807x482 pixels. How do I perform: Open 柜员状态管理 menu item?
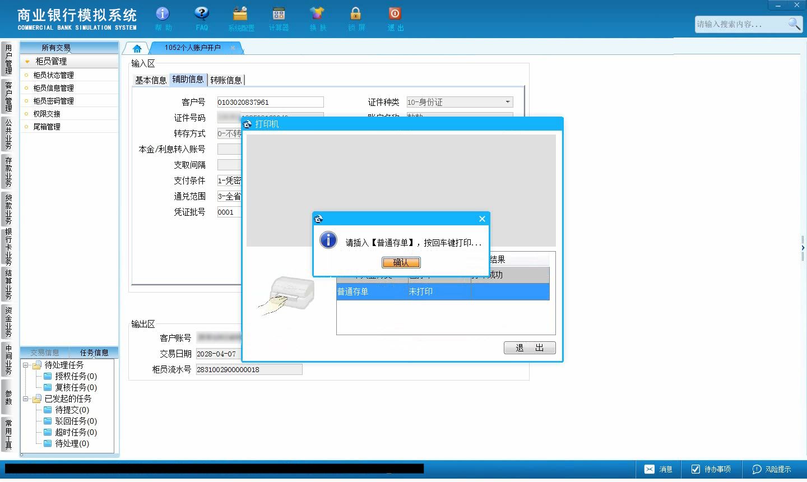[x=53, y=75]
